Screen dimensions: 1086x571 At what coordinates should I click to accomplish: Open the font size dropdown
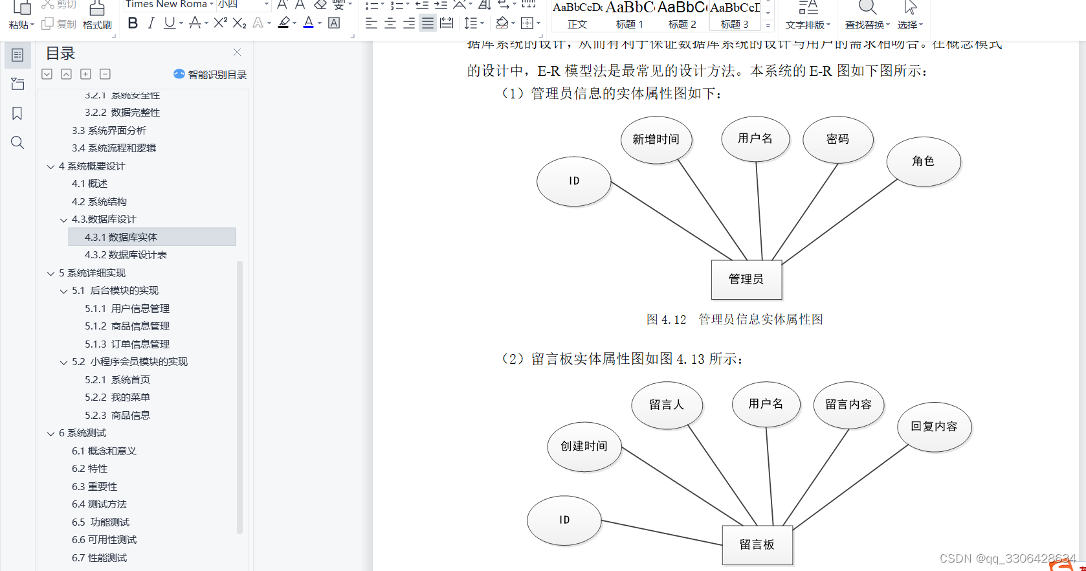click(266, 4)
